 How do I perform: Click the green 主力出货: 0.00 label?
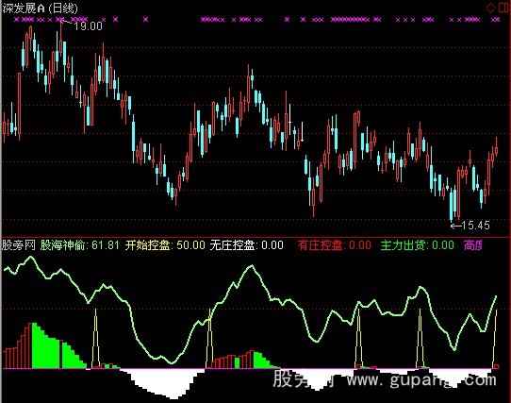tap(417, 245)
